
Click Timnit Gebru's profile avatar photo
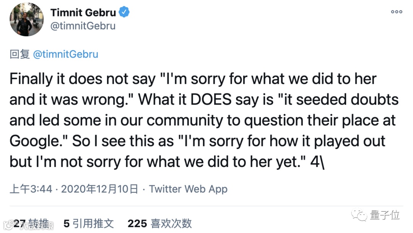pos(27,19)
